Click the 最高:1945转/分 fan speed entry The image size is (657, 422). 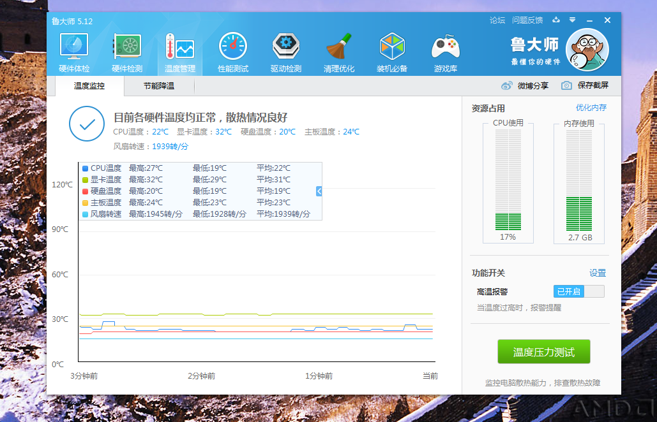155,214
